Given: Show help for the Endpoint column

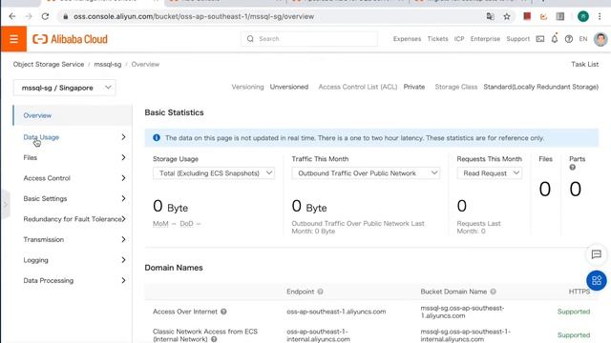Looking at the screenshot, I should [320, 292].
